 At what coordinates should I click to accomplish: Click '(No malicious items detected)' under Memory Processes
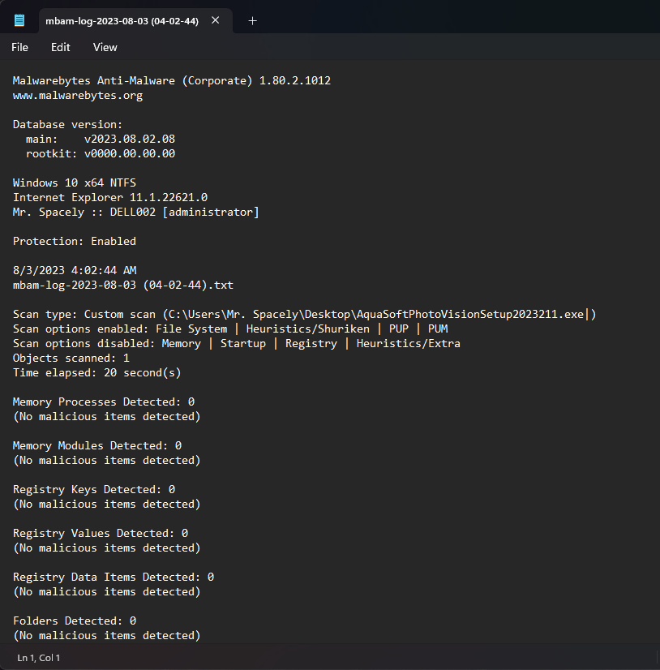107,417
